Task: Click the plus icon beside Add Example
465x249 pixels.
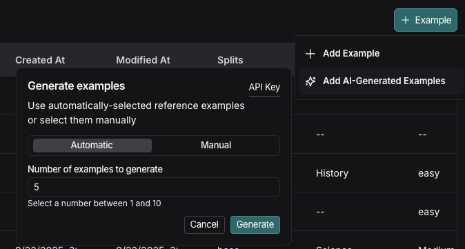Action: coord(310,54)
